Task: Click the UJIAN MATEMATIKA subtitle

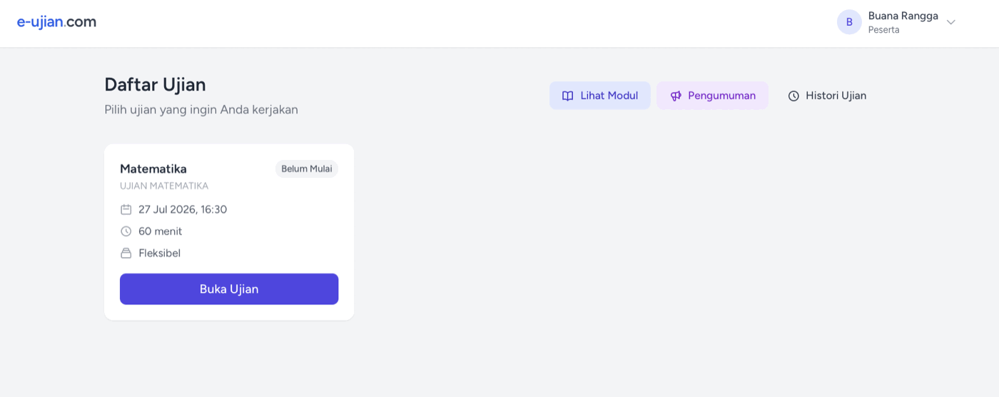Action: 164,186
